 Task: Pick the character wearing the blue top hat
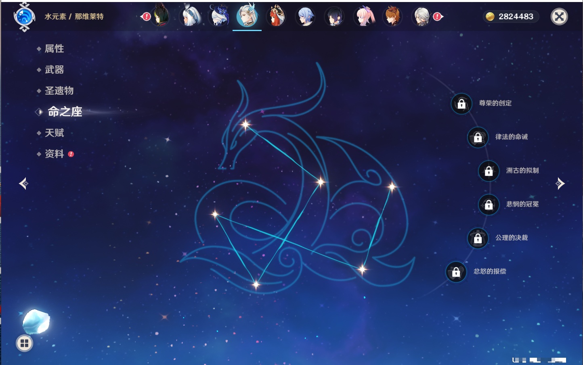[x=219, y=17]
